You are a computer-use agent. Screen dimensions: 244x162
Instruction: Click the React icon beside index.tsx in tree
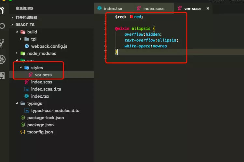pyautogui.click(x=27, y=96)
